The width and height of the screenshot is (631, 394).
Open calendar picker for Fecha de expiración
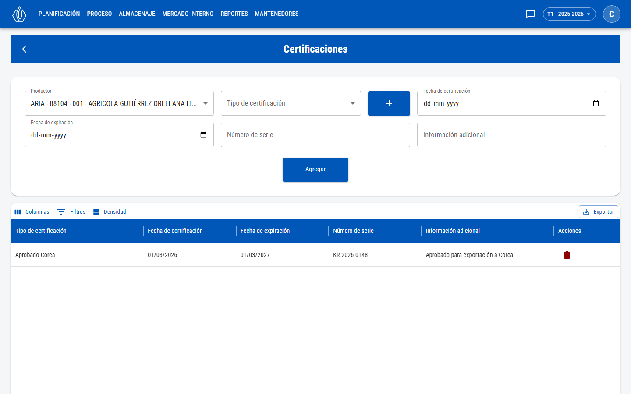[x=203, y=135]
